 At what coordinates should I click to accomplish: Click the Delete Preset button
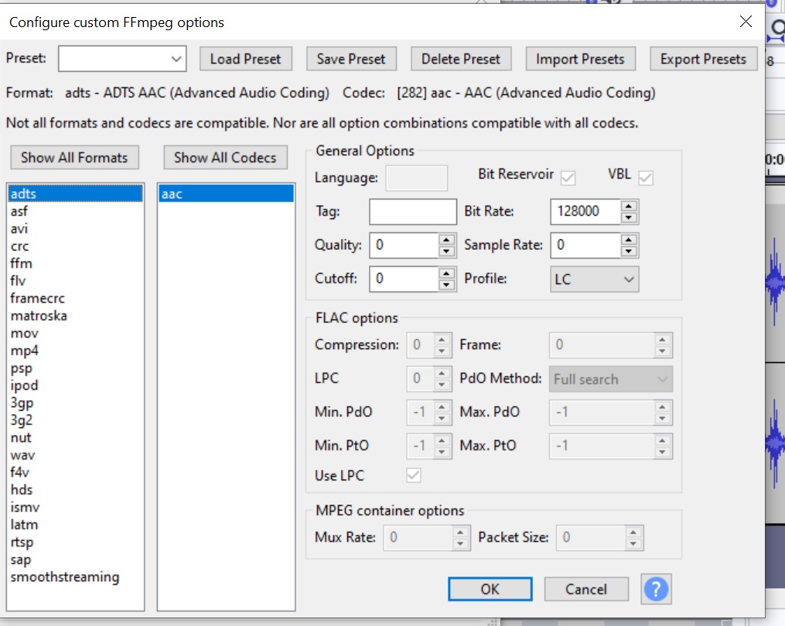pos(461,59)
